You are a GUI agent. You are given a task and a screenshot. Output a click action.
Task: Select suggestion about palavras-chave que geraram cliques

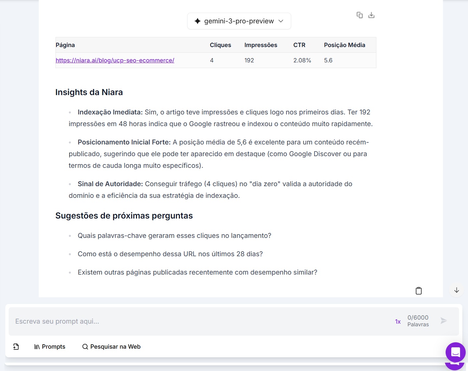tap(174, 236)
